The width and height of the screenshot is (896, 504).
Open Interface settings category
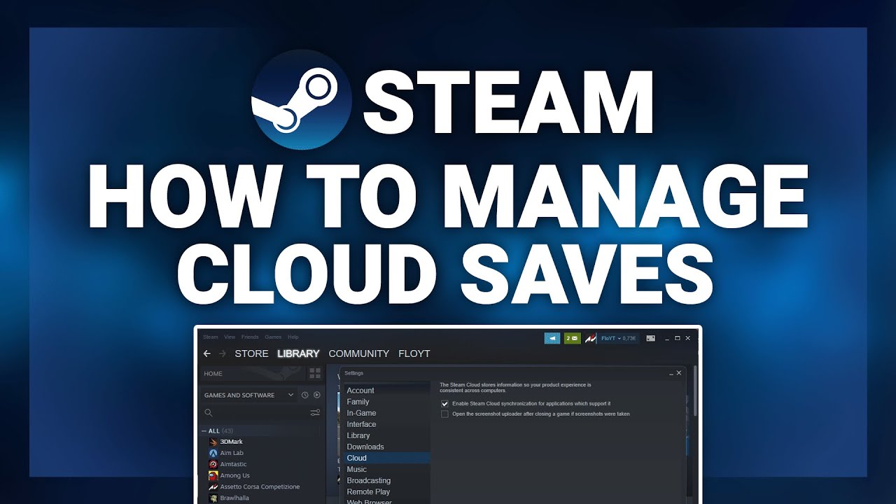pyautogui.click(x=386, y=424)
